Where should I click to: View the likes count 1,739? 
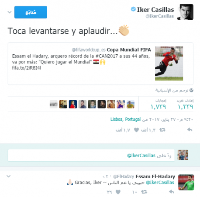point(158,107)
